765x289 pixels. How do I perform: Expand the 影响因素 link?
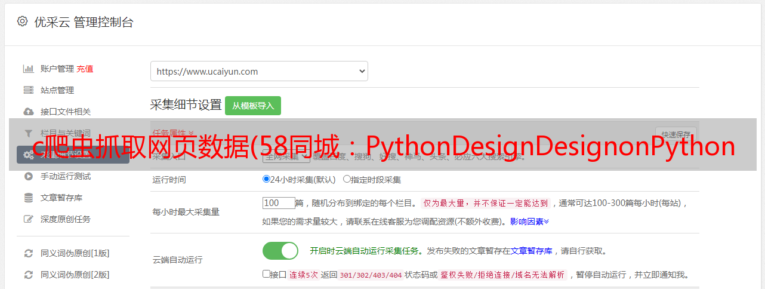click(529, 222)
